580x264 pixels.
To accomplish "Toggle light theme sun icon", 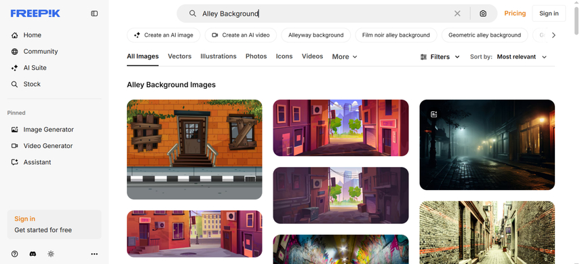I will pyautogui.click(x=51, y=254).
